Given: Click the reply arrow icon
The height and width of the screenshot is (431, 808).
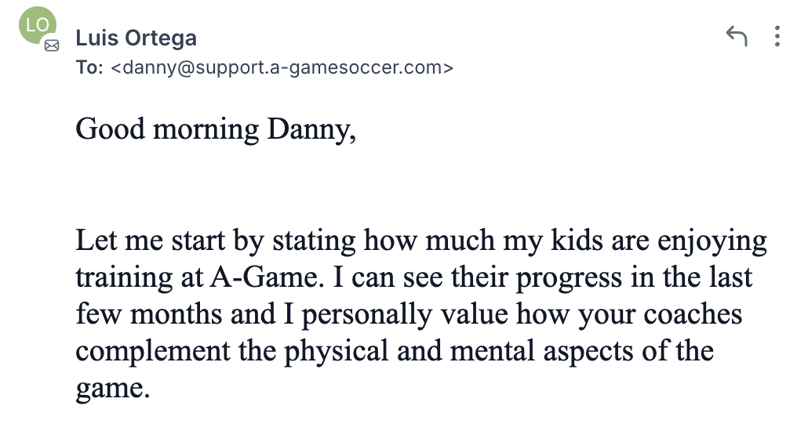Looking at the screenshot, I should [737, 36].
